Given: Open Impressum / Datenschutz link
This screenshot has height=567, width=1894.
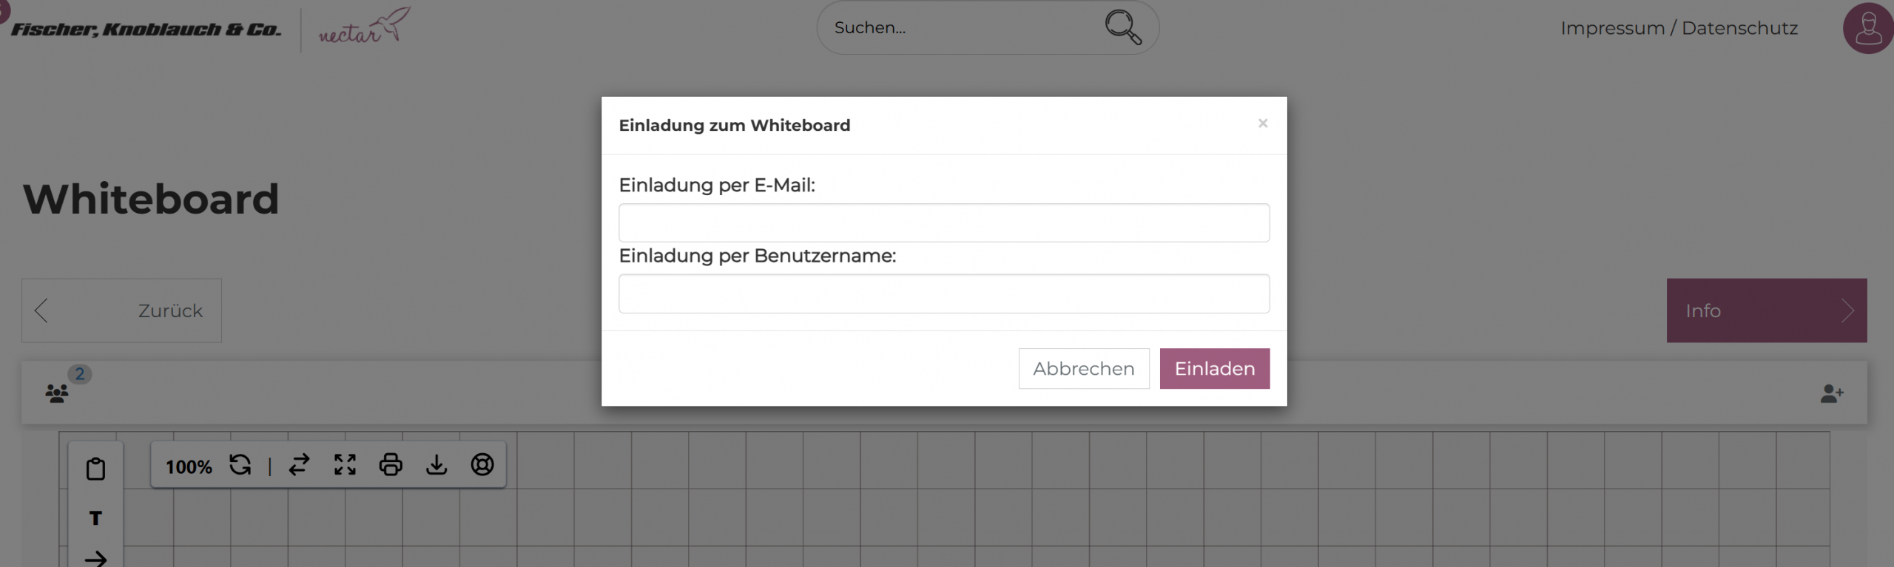Looking at the screenshot, I should [1679, 28].
